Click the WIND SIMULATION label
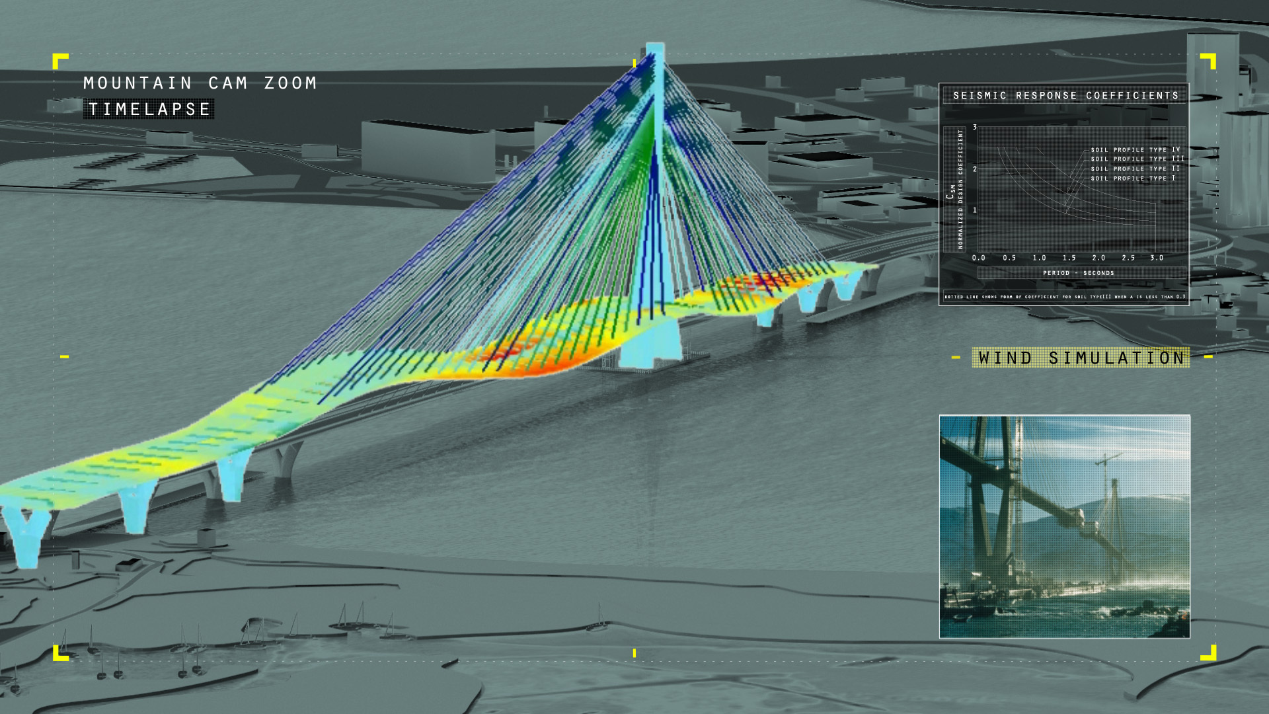Screen dimensions: 1269x714 pyautogui.click(x=1081, y=358)
